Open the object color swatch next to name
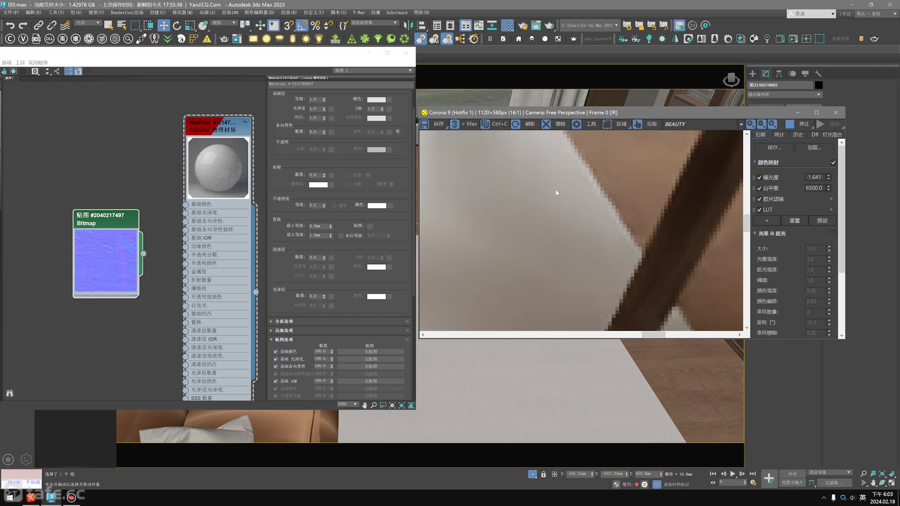The width and height of the screenshot is (900, 506). click(819, 85)
